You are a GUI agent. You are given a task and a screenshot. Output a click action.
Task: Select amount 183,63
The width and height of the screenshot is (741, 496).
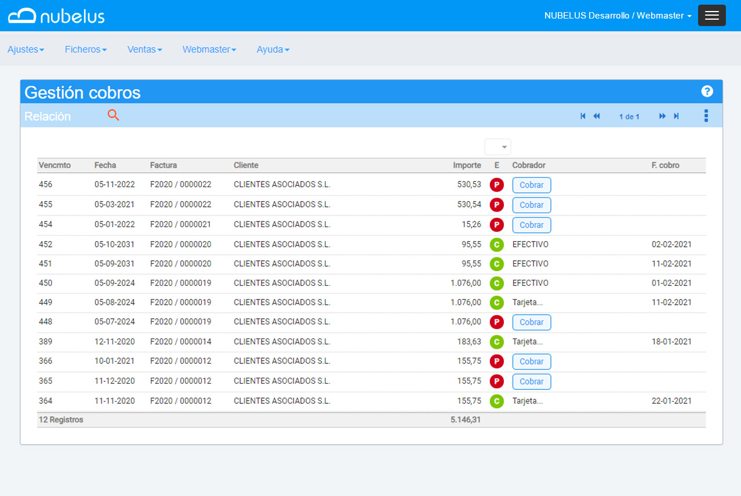click(469, 342)
